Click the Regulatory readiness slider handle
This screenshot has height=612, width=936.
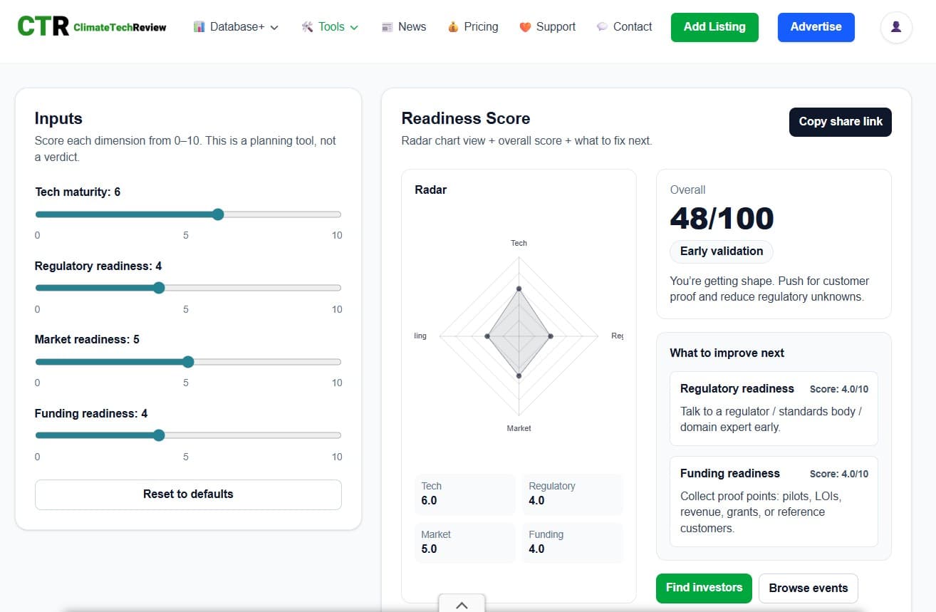coord(159,288)
